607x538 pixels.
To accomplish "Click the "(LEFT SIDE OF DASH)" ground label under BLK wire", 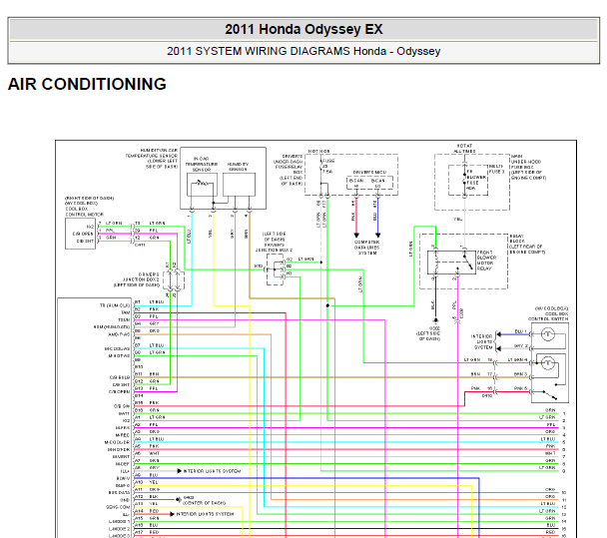I will (x=429, y=336).
